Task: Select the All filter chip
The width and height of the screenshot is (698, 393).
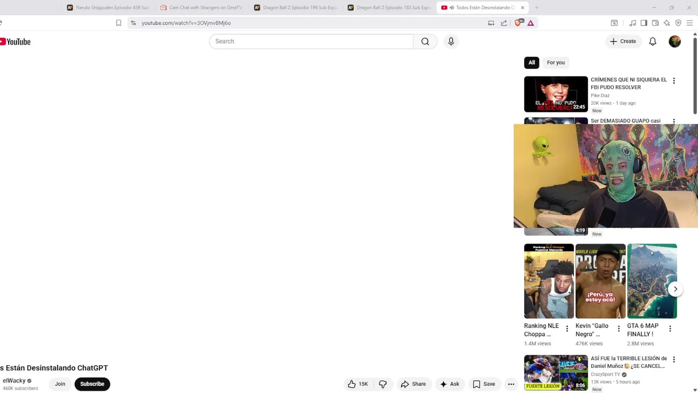Action: 532,62
